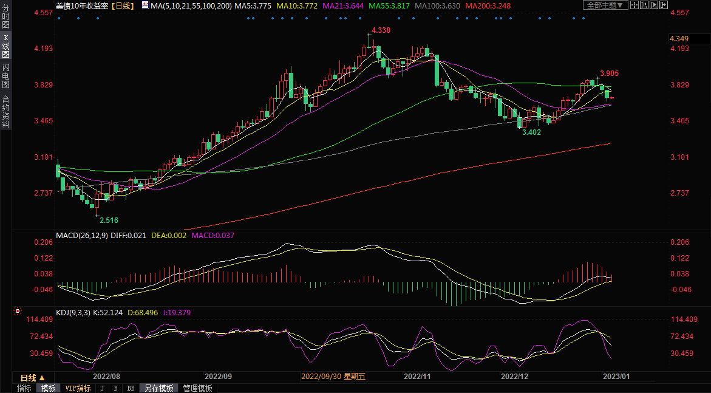Click the 管理模板 button
The image size is (711, 393).
click(197, 388)
